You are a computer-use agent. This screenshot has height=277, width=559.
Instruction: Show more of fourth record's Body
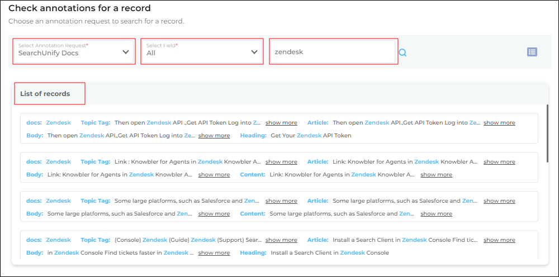(214, 252)
